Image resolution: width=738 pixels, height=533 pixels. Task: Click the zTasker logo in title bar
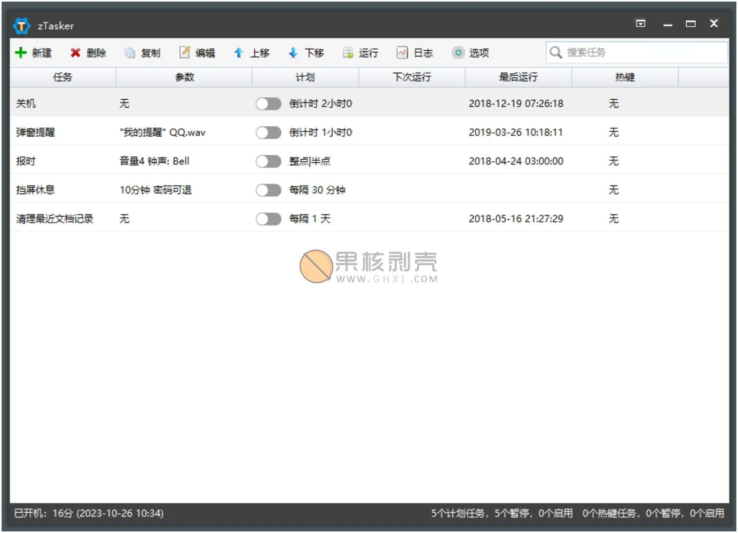(x=22, y=25)
